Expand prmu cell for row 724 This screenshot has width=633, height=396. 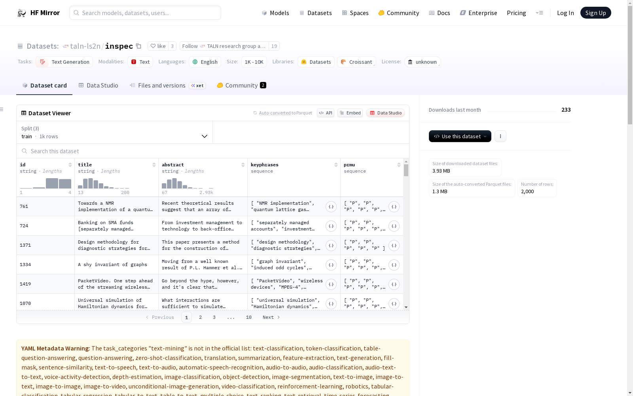coord(394,226)
